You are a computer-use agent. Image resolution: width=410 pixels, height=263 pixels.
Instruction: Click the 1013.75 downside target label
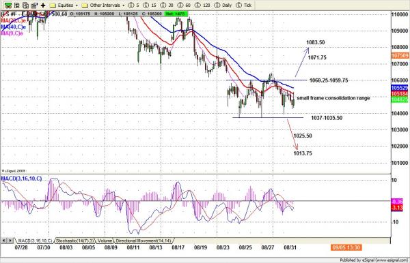click(x=303, y=153)
